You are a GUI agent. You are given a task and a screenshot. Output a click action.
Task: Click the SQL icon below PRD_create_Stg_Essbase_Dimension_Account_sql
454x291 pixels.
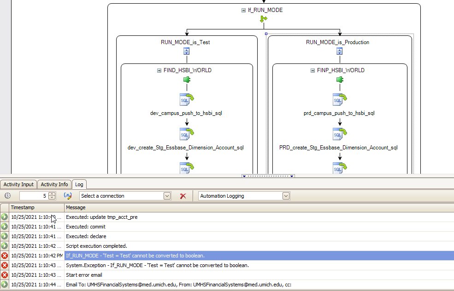[340, 168]
